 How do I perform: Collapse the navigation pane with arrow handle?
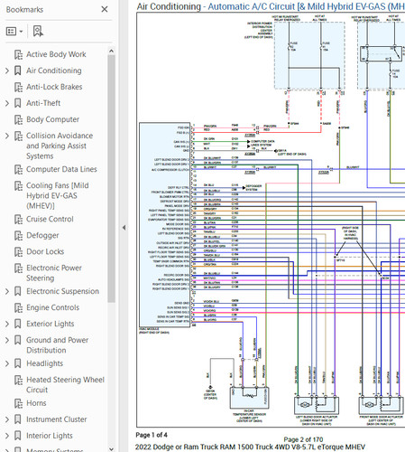(124, 228)
